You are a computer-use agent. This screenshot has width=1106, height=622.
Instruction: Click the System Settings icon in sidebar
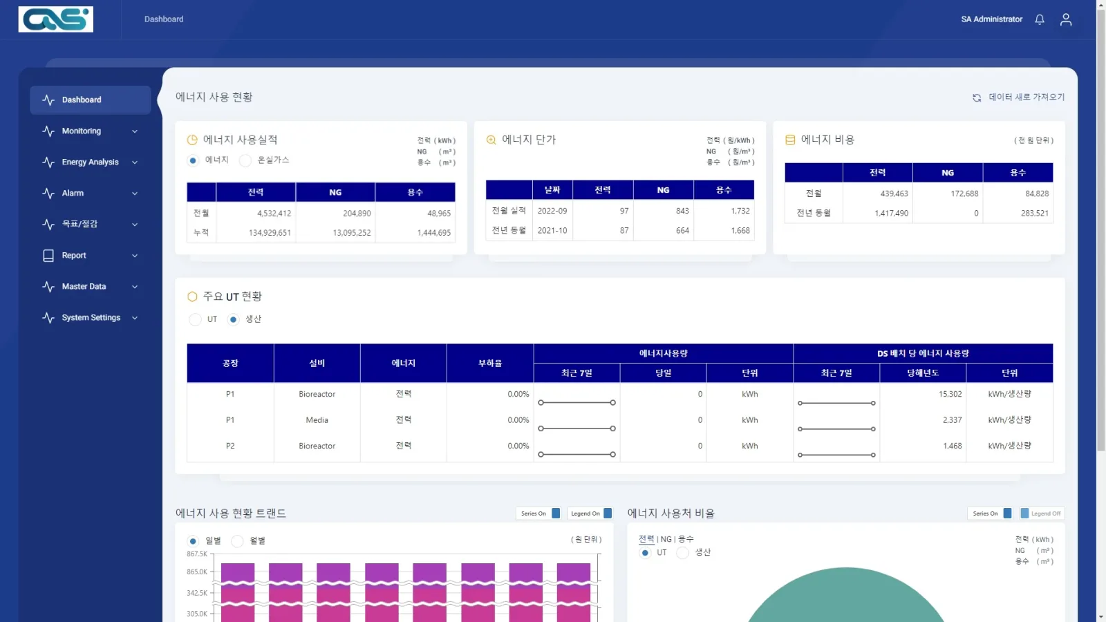[x=48, y=317]
